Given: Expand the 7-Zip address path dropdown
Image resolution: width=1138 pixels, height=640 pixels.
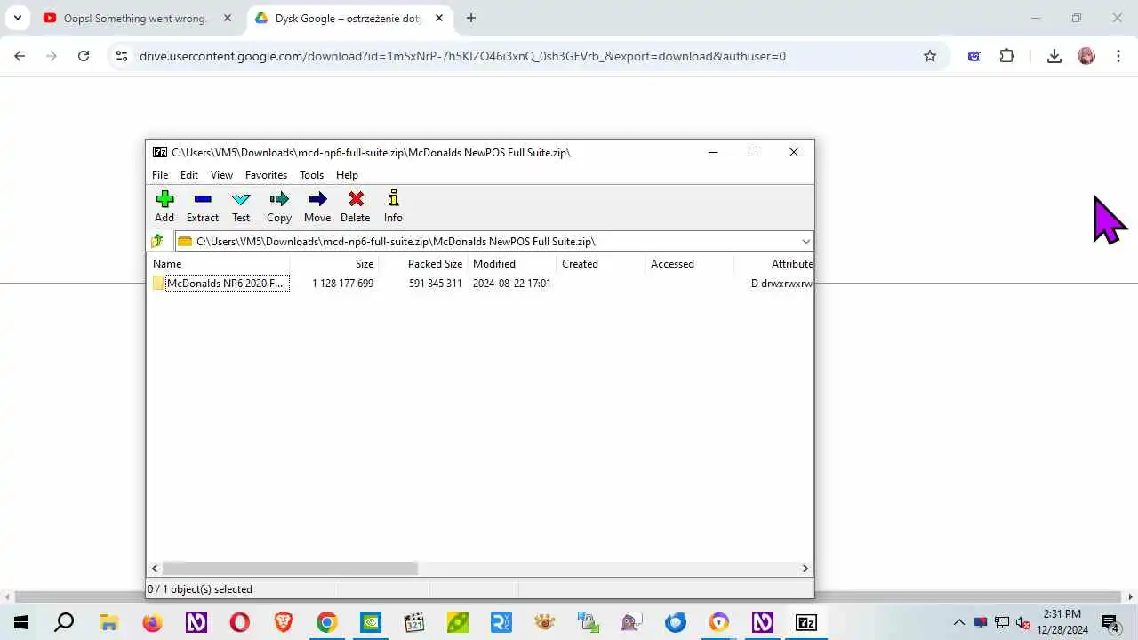Looking at the screenshot, I should point(805,242).
